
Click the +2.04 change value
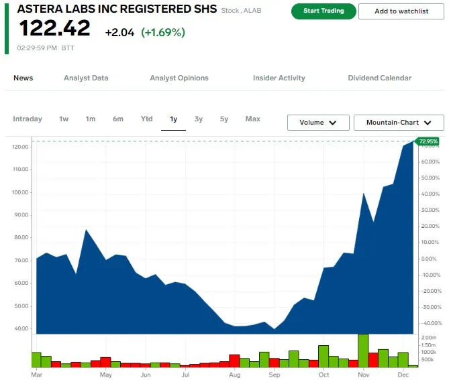(x=119, y=32)
